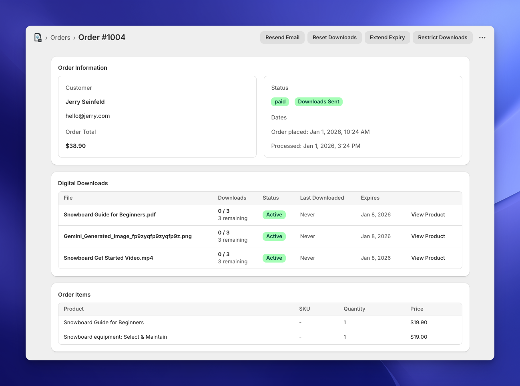The width and height of the screenshot is (520, 386).
Task: View Product for Snowboard Guide PDF
Action: (428, 215)
